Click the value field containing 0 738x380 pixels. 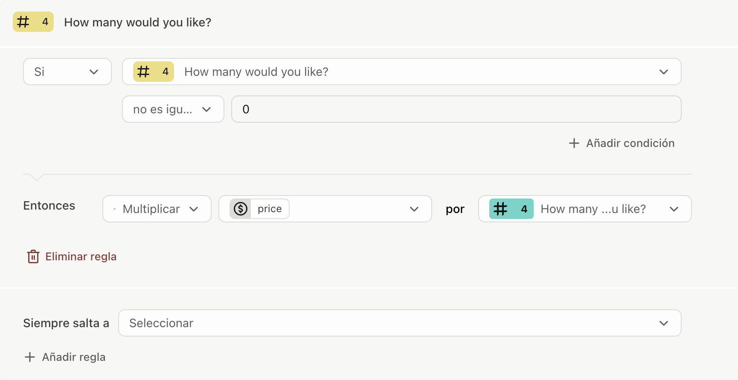click(x=456, y=109)
